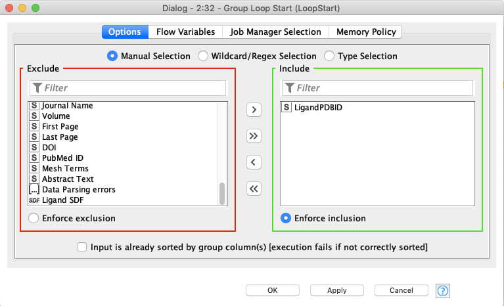
Task: Click the Exclude list scrollbar
Action: 222,192
